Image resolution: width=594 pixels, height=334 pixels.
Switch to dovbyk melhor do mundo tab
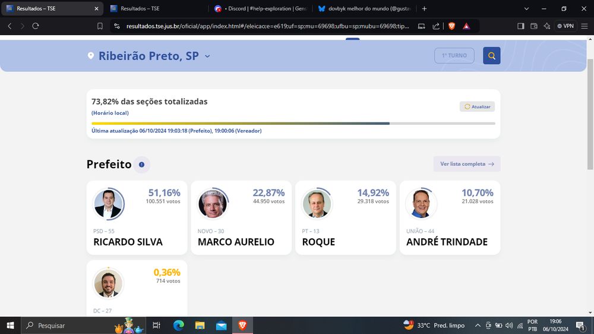click(365, 8)
